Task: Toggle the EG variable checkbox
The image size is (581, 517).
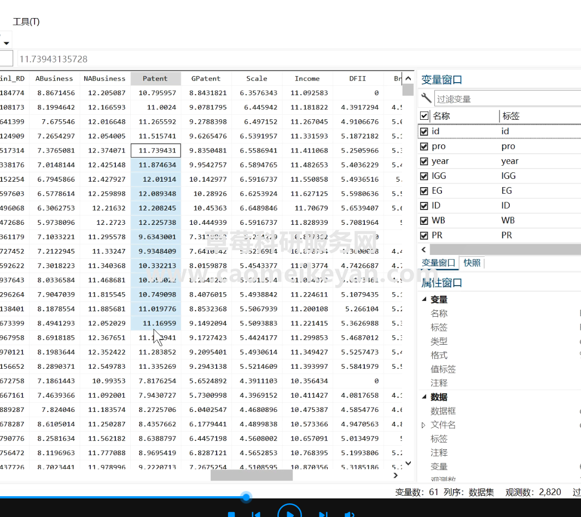Action: click(425, 191)
